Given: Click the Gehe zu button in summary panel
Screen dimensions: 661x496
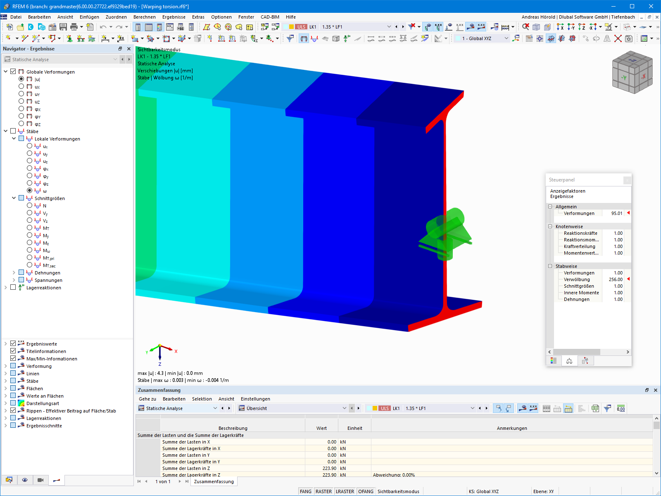Looking at the screenshot, I should coord(147,399).
